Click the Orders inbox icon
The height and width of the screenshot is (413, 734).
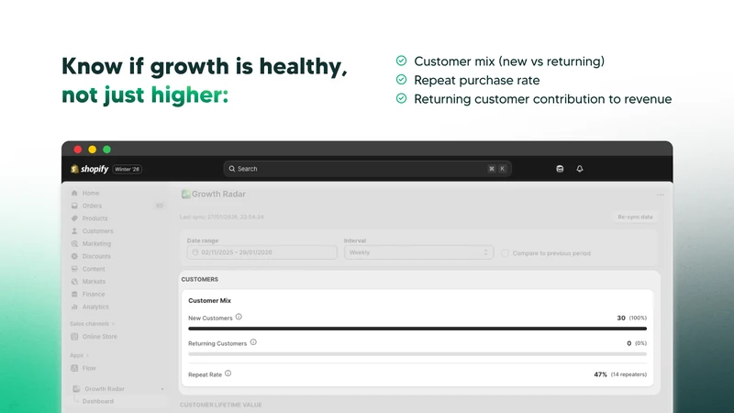click(74, 206)
